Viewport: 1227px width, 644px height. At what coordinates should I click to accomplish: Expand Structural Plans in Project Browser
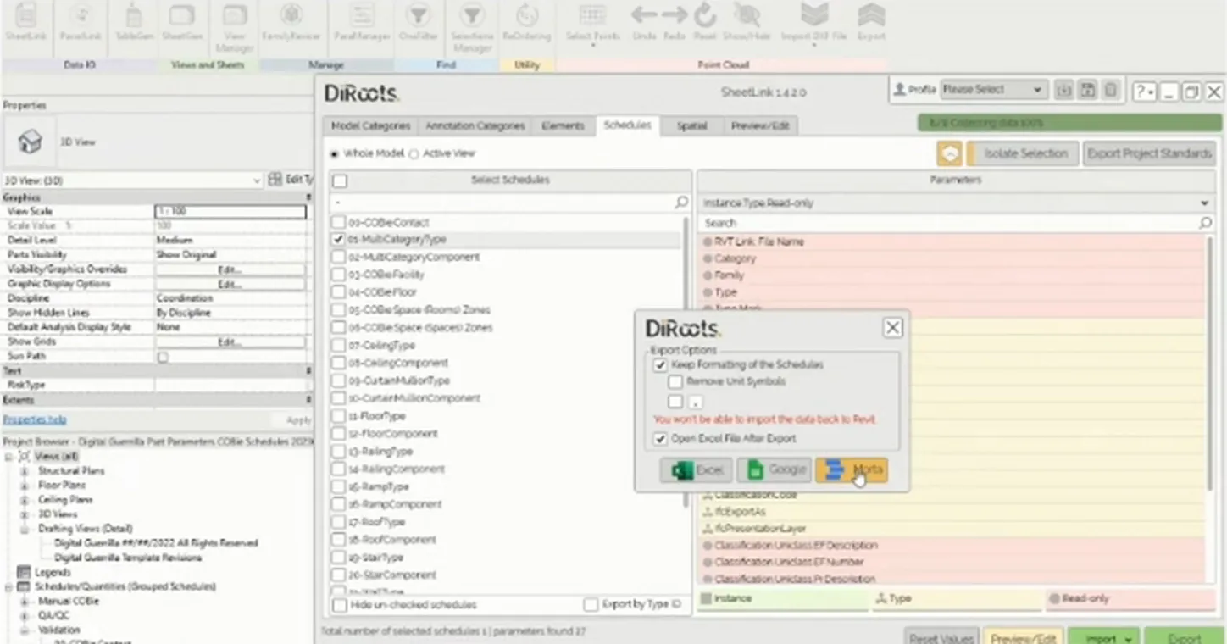(25, 471)
